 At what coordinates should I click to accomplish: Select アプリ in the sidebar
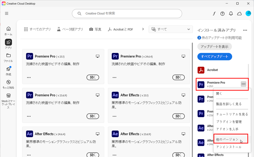[8, 44]
